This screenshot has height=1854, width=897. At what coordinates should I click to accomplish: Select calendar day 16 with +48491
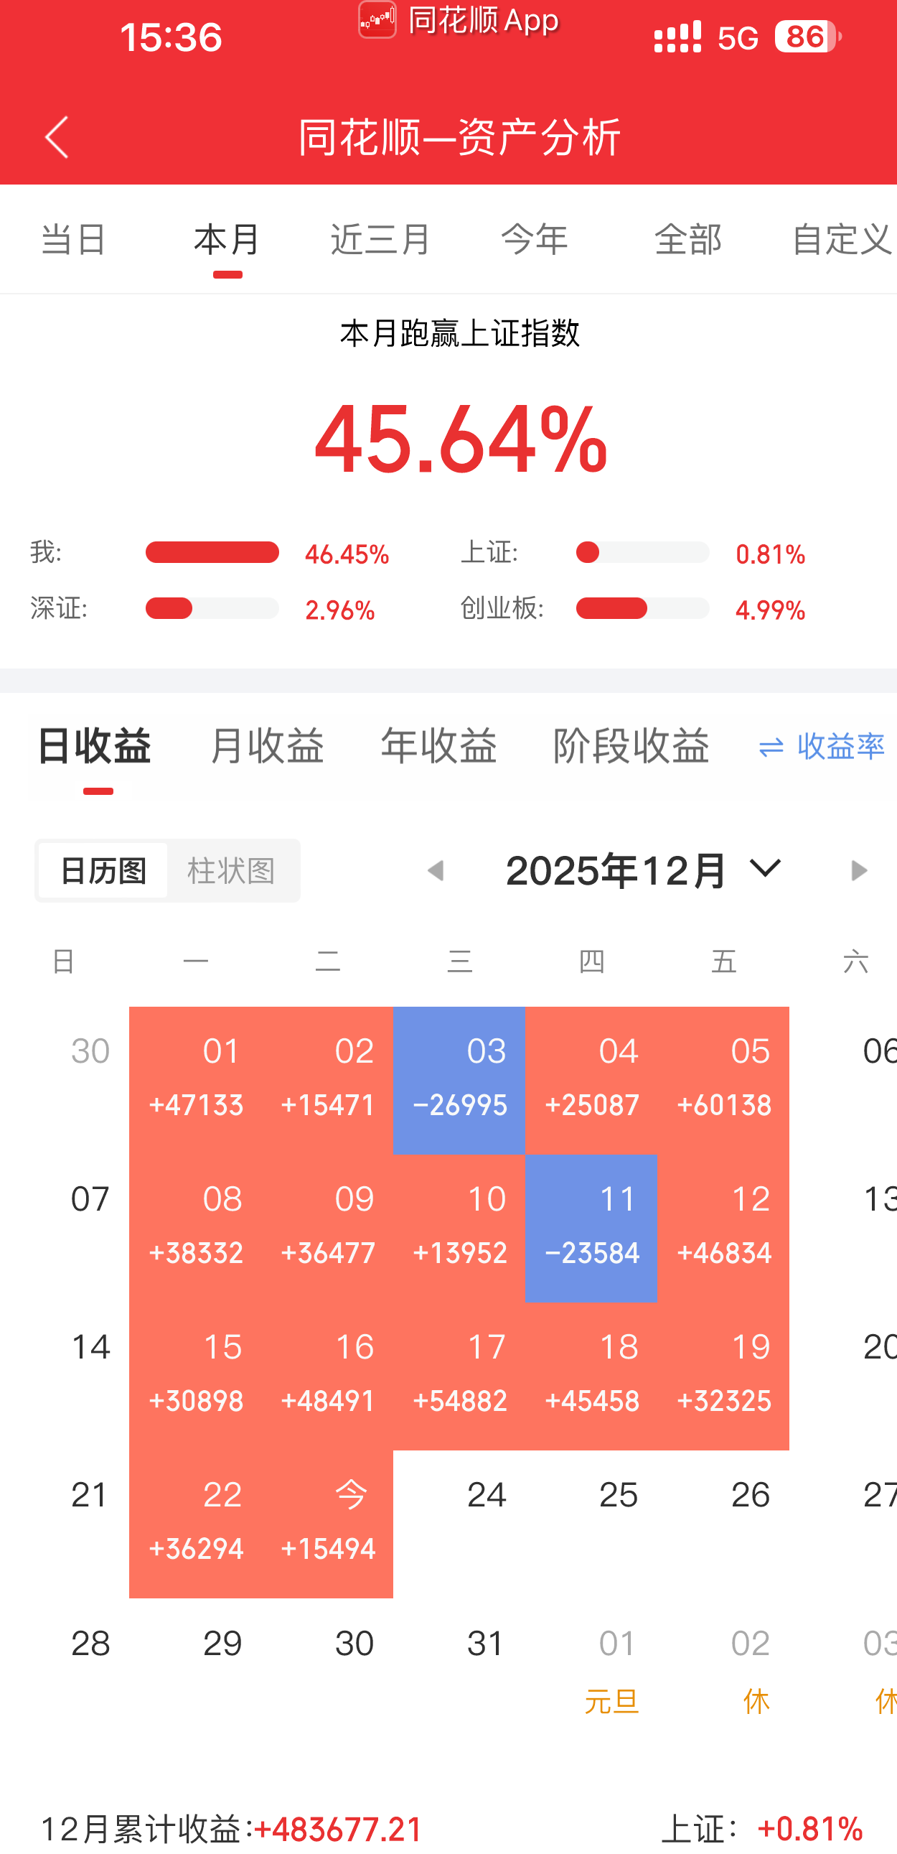click(x=328, y=1376)
